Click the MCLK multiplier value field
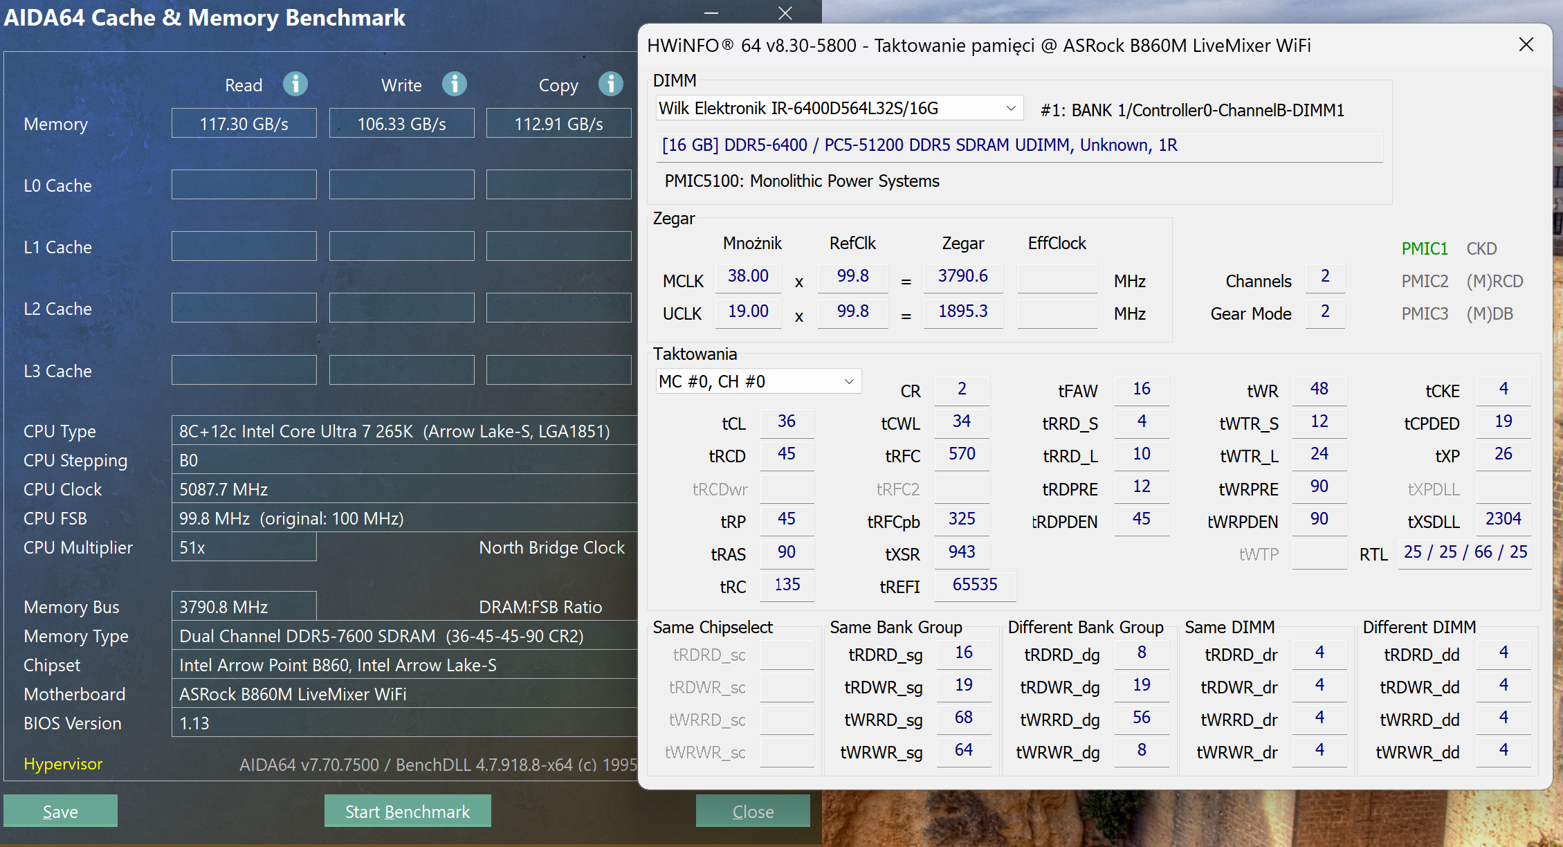Screen dimensions: 1563x847 tap(748, 276)
